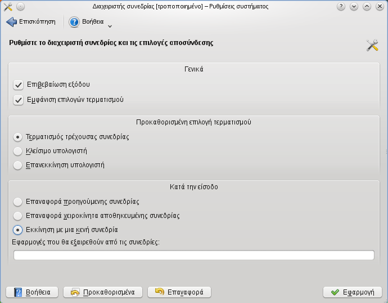Click the bottom Βοήθεια button
The height and width of the screenshot is (303, 388).
tap(32, 292)
